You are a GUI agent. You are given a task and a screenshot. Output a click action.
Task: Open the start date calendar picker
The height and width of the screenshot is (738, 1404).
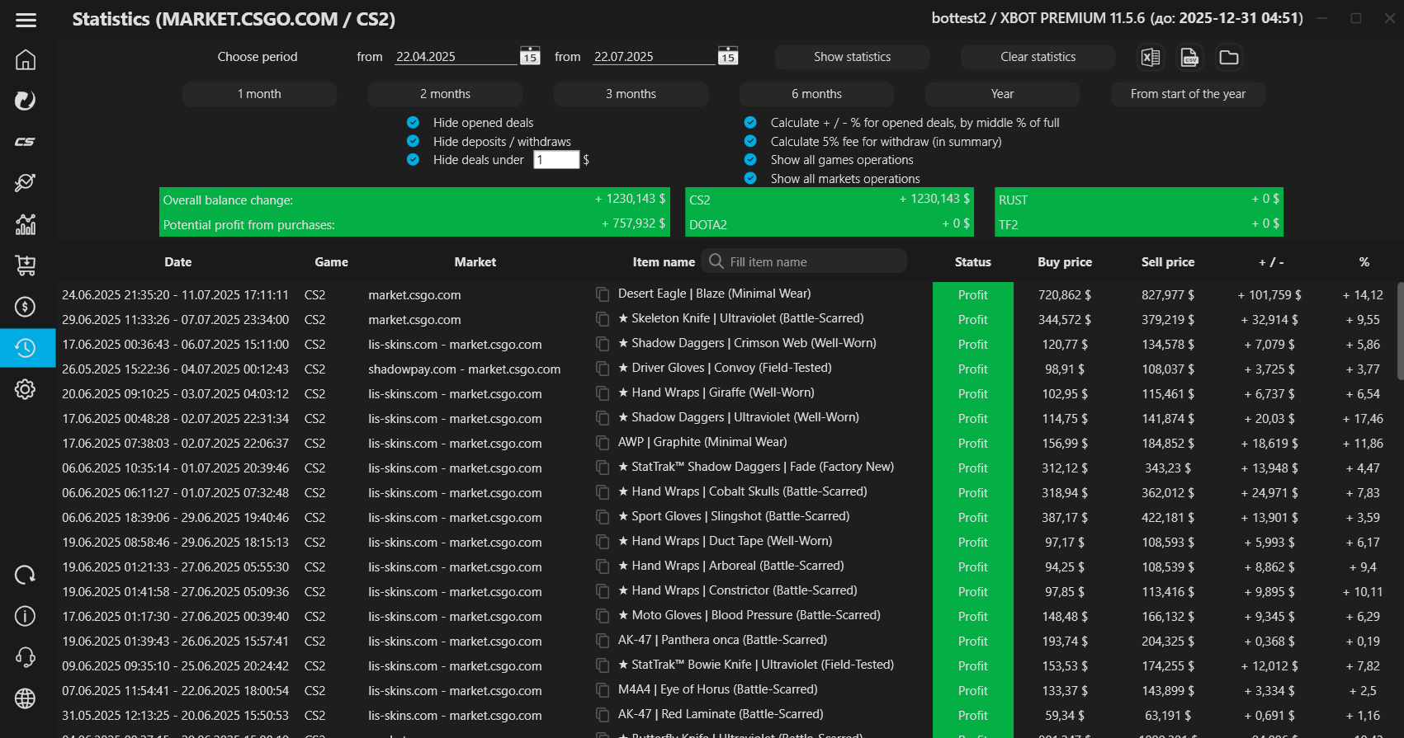(x=530, y=56)
